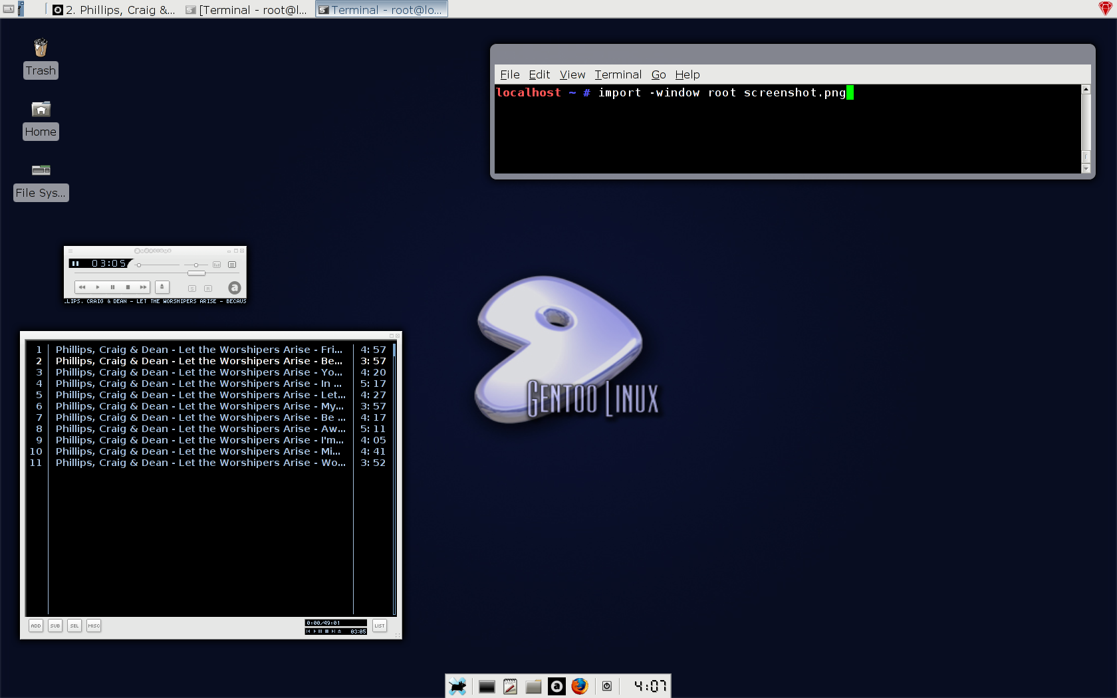This screenshot has height=698, width=1117.
Task: Adjust the Audacious balance slider
Action: coord(195,265)
